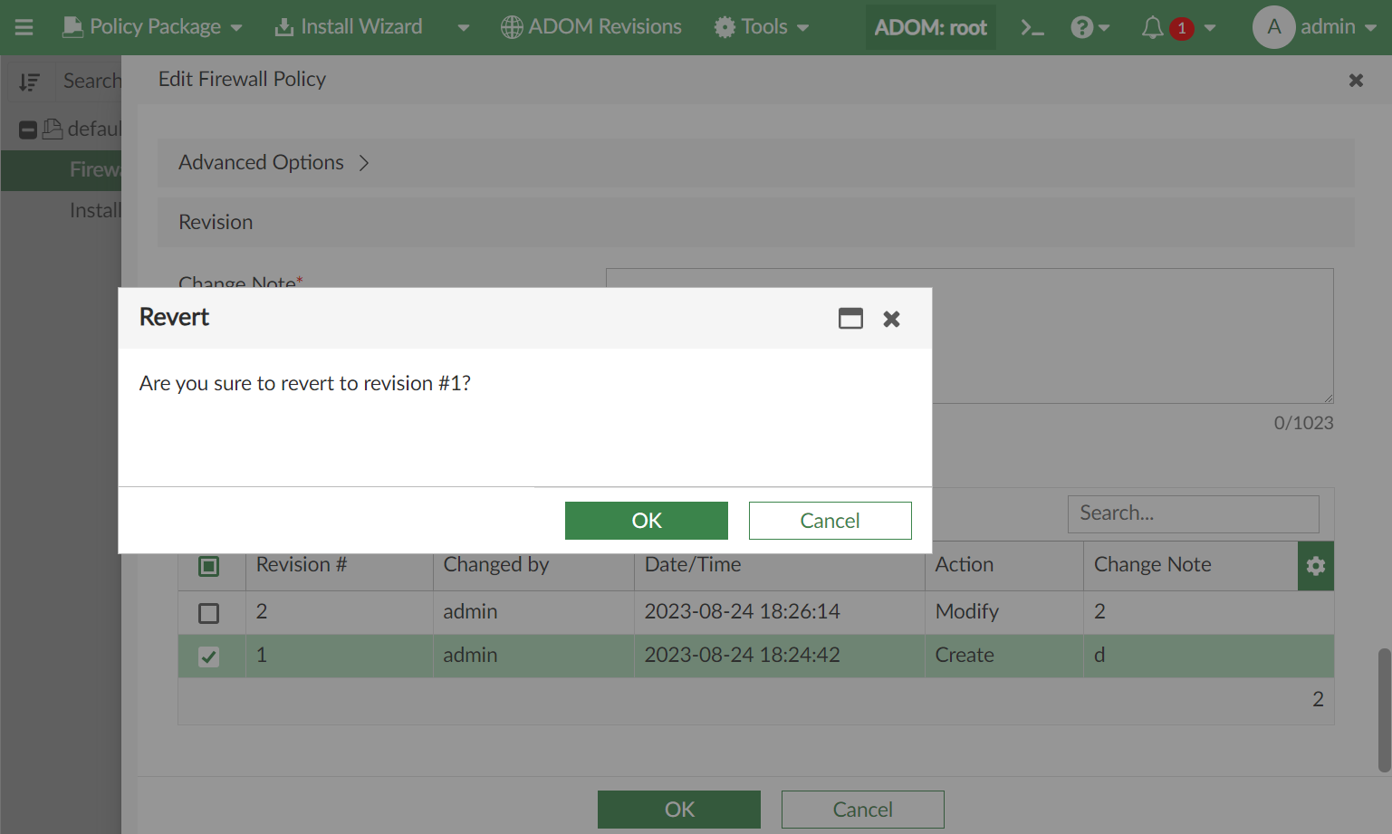The width and height of the screenshot is (1392, 834).
Task: Click the sort icon in the sidebar
Action: coord(30,81)
